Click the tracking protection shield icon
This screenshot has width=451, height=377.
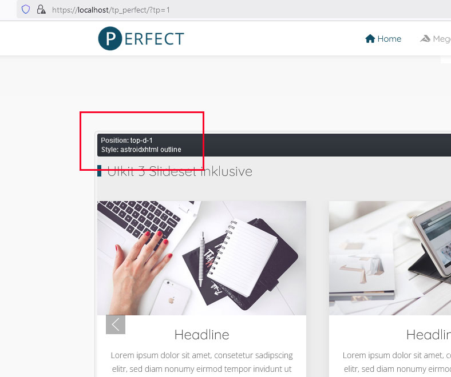point(26,10)
